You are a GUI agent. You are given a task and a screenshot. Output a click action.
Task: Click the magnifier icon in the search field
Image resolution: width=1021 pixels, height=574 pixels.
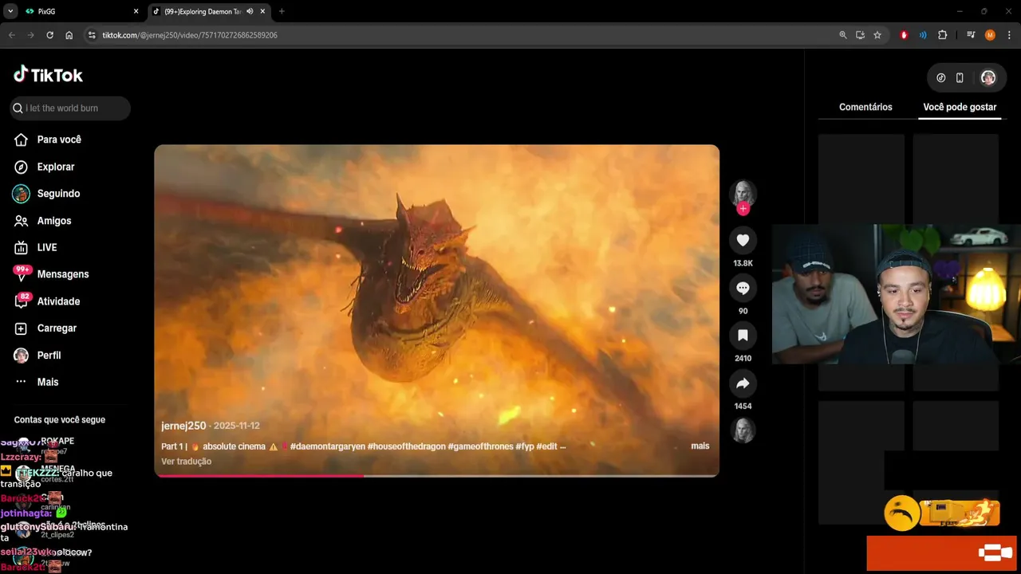(x=18, y=108)
